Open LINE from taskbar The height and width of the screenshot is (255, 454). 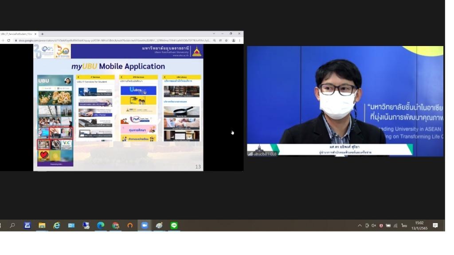[174, 225]
